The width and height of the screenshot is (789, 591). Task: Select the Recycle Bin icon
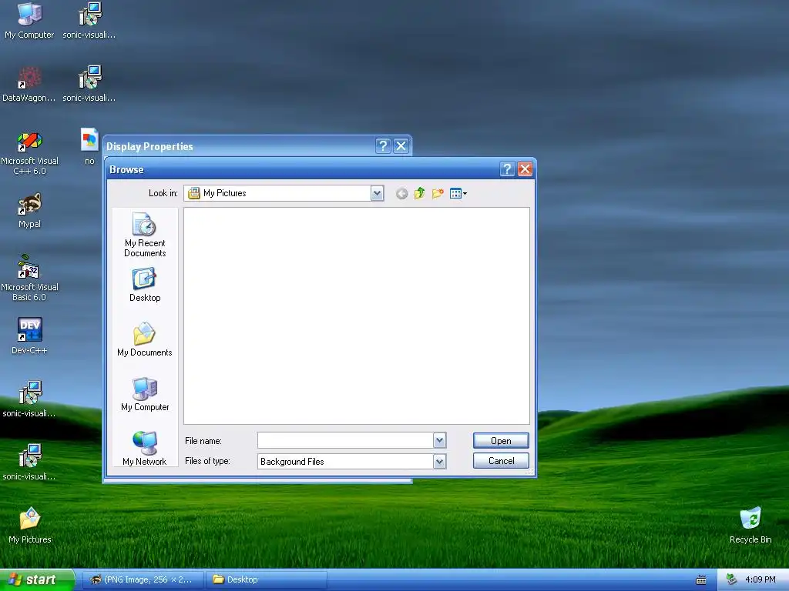click(x=750, y=526)
